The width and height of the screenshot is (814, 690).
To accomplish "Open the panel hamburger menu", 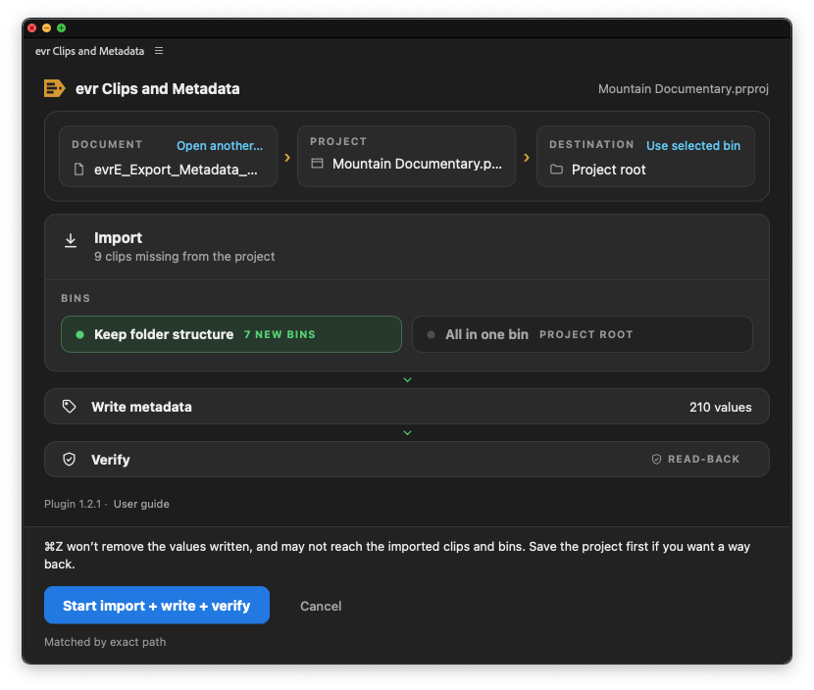I will pyautogui.click(x=159, y=51).
